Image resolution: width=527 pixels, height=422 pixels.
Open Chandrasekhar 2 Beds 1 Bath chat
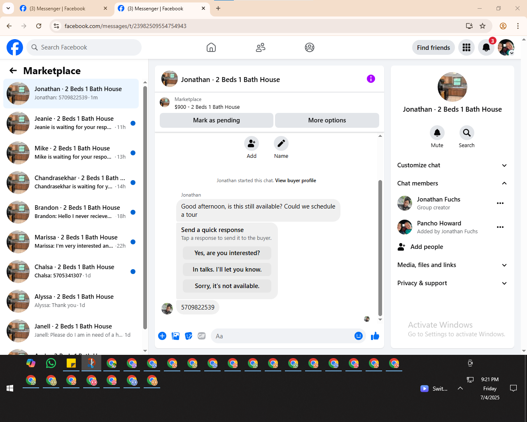pyautogui.click(x=71, y=183)
